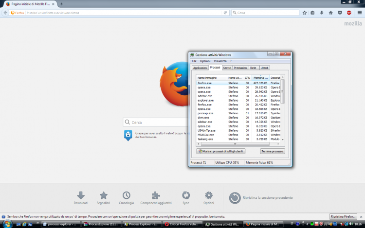Go to the home page icon
This screenshot has width=365, height=228.
tap(330, 13)
